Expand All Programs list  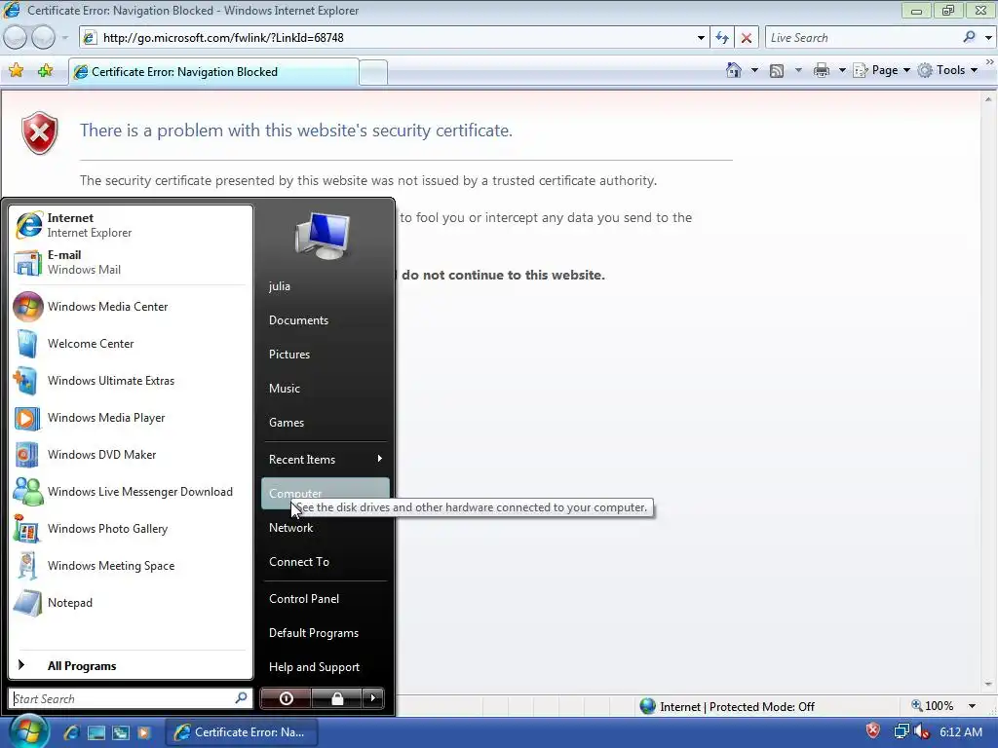tap(131, 666)
